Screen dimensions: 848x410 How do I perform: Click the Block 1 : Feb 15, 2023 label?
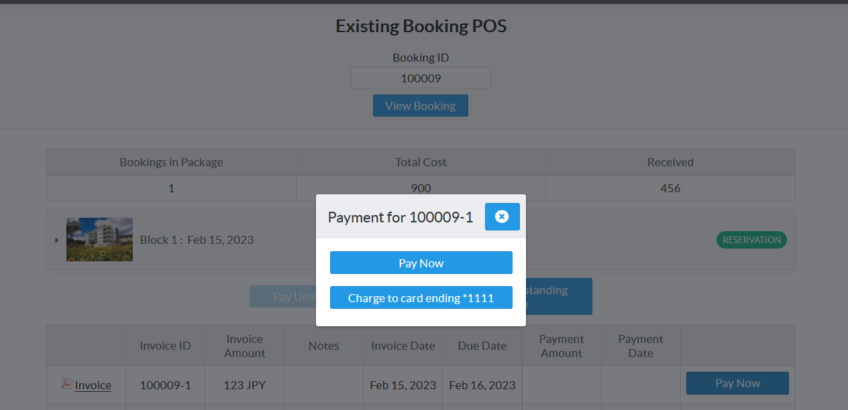coord(197,240)
